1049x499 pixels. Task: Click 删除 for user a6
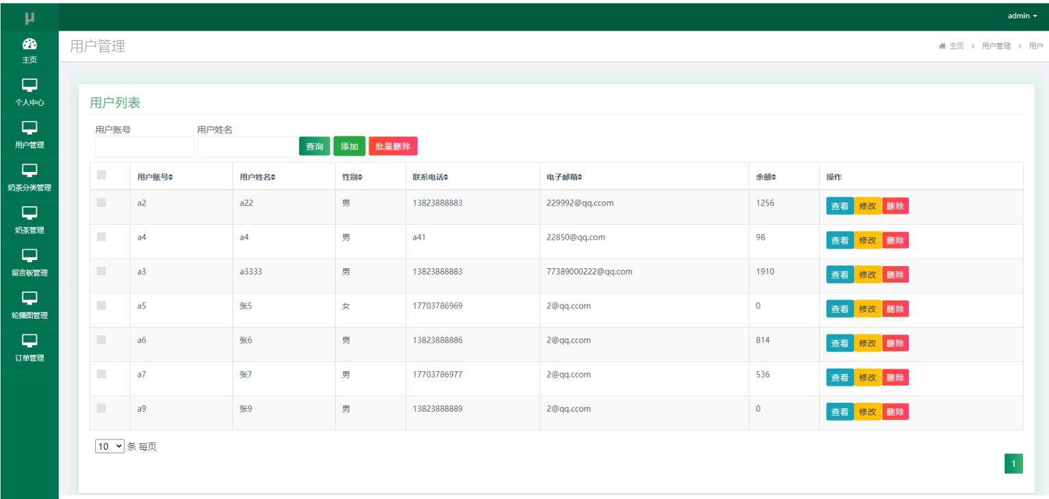click(x=895, y=343)
